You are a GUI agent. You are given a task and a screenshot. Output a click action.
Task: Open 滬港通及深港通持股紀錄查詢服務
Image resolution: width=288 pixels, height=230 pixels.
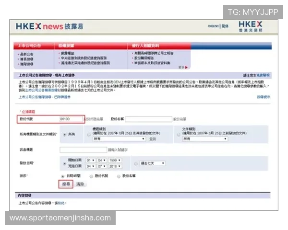pyautogui.click(x=85, y=63)
